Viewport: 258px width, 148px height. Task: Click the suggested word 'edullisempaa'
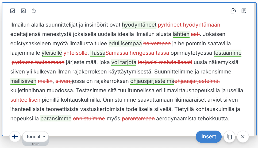125,44
